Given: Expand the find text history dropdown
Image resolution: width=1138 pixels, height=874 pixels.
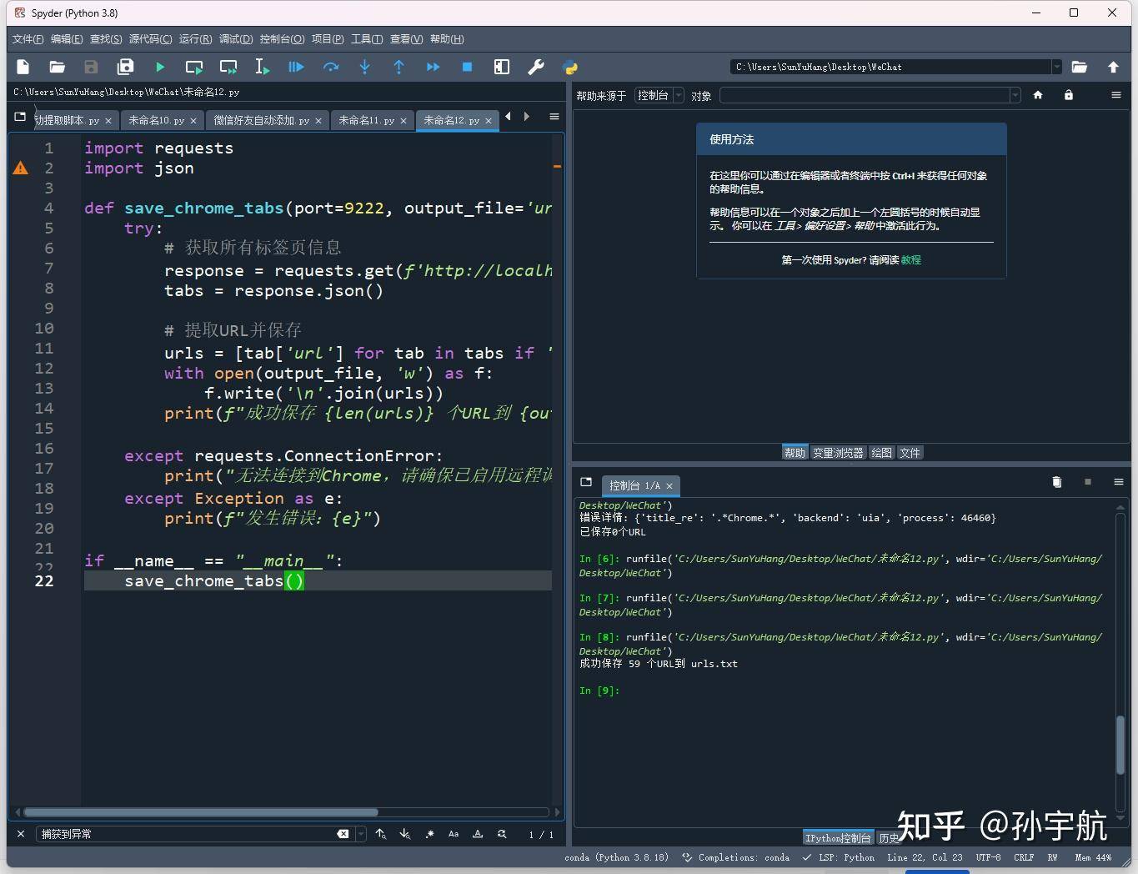Looking at the screenshot, I should coord(360,833).
